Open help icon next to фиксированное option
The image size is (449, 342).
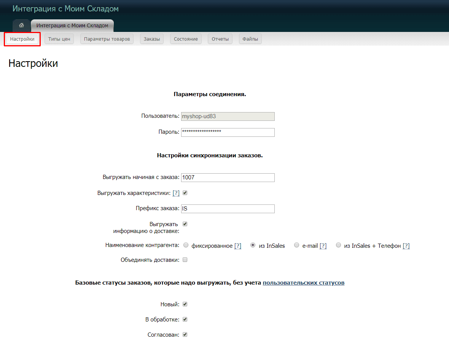(238, 245)
